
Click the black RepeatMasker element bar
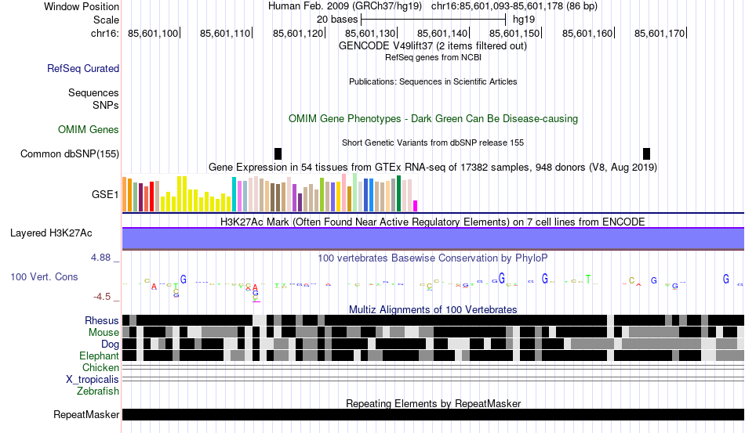coord(433,415)
